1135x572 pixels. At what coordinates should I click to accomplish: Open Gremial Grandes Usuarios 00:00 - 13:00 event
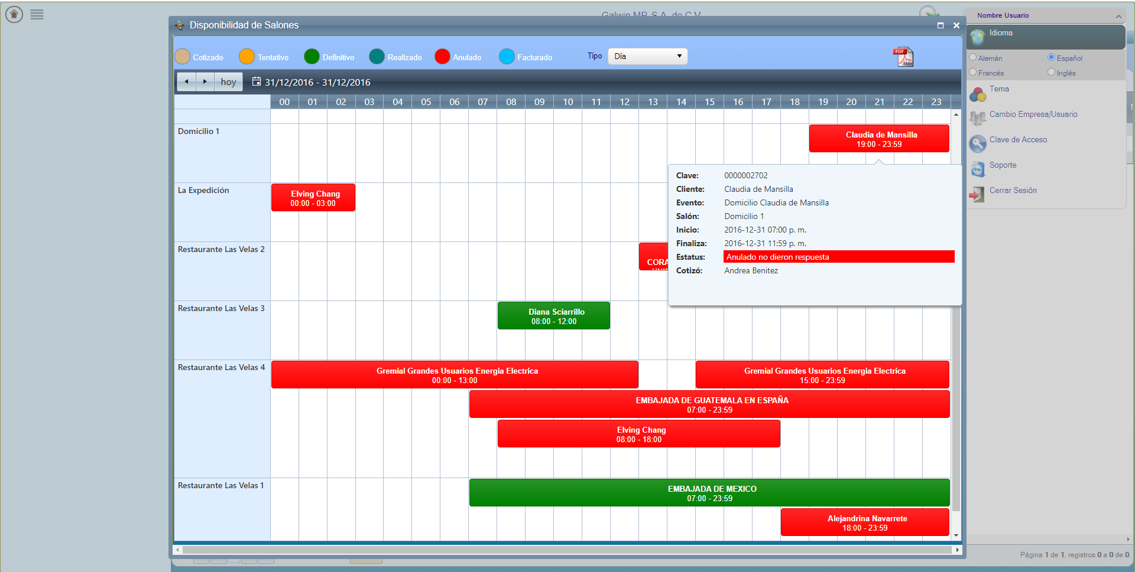pyautogui.click(x=455, y=375)
